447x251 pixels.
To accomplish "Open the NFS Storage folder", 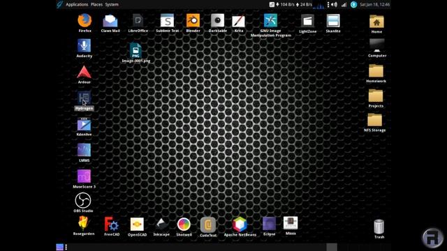I will tap(374, 120).
